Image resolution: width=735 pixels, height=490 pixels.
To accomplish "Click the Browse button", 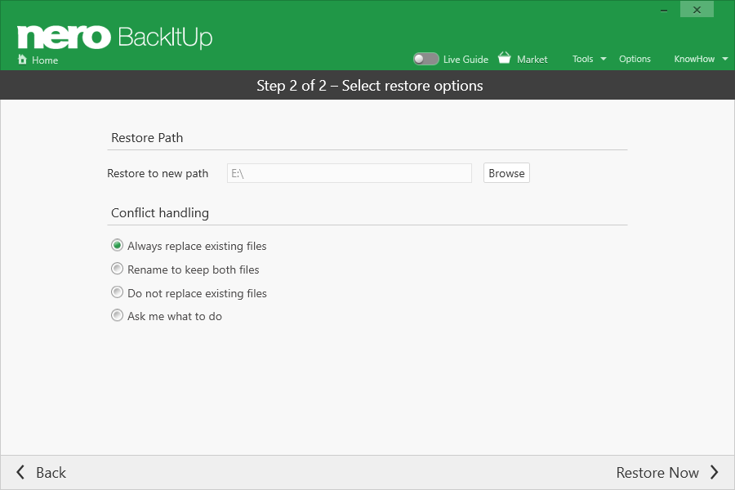I will click(506, 173).
